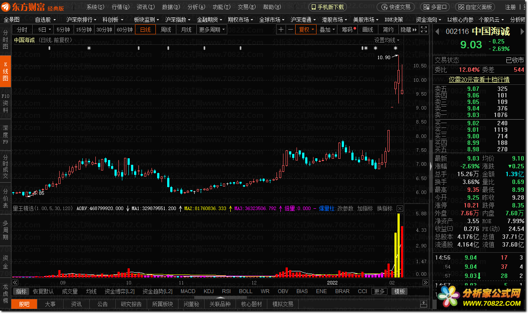
Task: Close the volume indicator sub-panel
Action: [x=400, y=209]
